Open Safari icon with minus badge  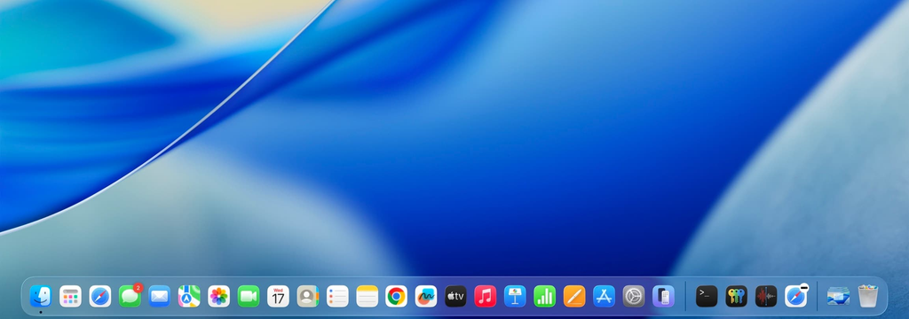(x=796, y=297)
